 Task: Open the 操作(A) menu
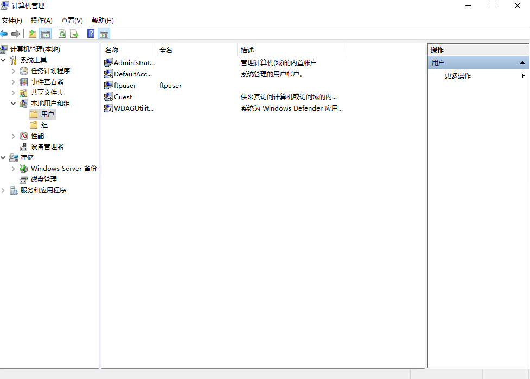coord(42,21)
